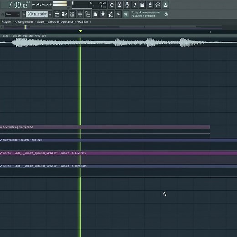Select the Sade_-_Smooth_Operator audio clip title
This screenshot has width=237, height=237.
(24, 36)
